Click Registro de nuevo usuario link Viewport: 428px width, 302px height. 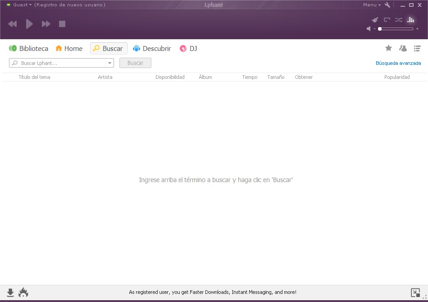(x=70, y=5)
